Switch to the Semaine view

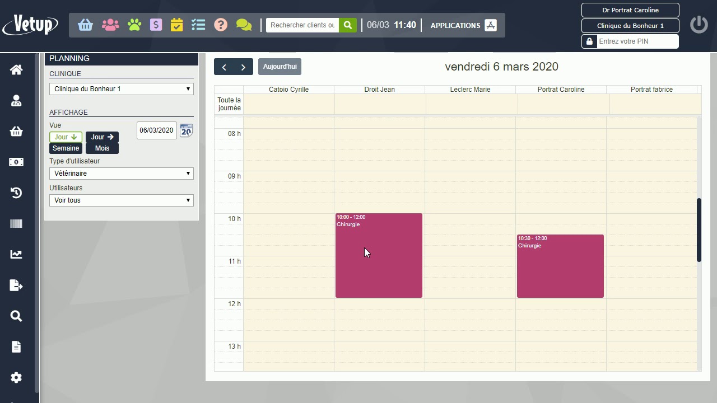pyautogui.click(x=66, y=148)
